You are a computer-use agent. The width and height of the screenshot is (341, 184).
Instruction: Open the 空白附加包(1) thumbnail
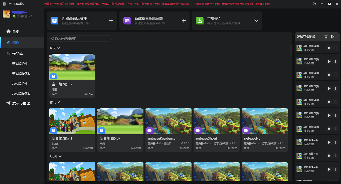pos(72,121)
